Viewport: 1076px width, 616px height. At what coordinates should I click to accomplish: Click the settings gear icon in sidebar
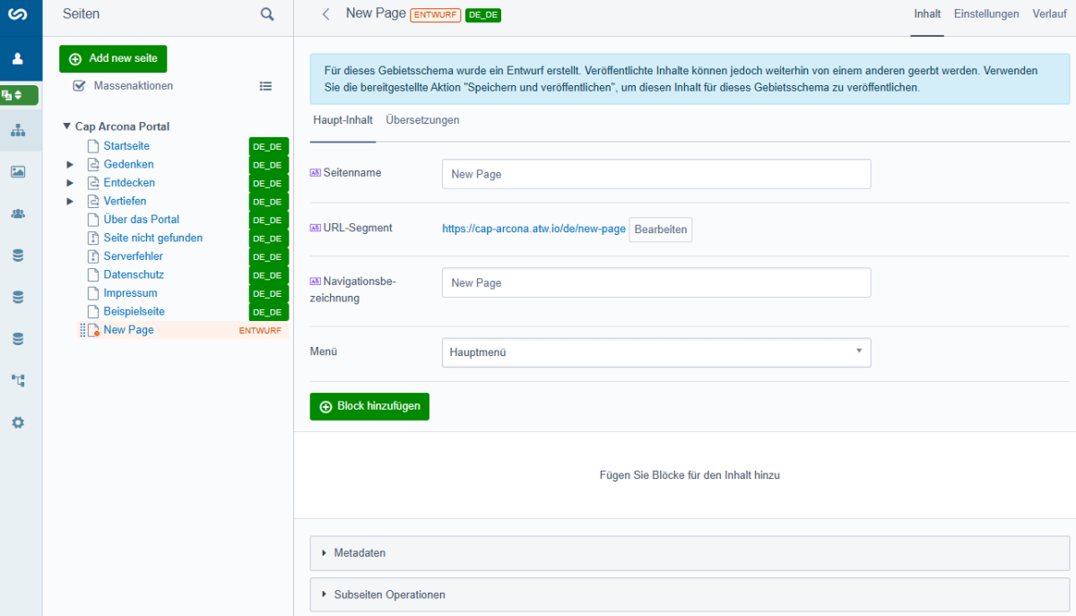(18, 422)
